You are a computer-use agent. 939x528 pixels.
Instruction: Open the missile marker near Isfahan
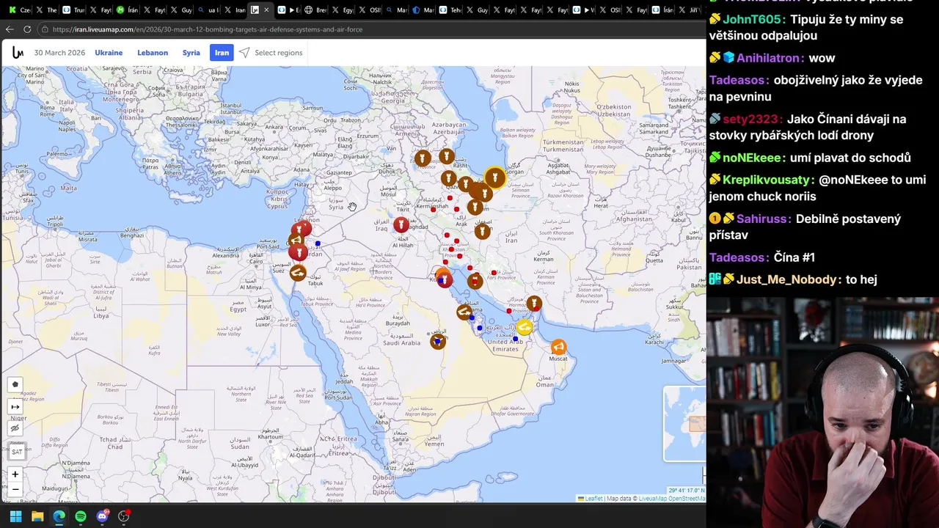482,232
